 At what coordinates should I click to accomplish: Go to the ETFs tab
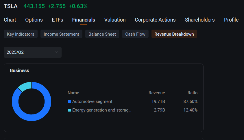click(58, 20)
